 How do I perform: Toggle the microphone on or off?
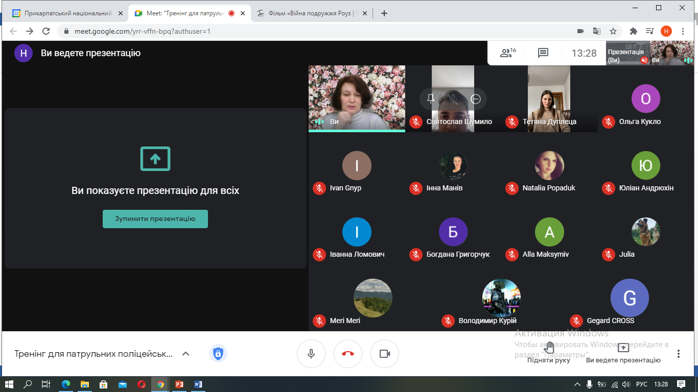[x=311, y=354]
